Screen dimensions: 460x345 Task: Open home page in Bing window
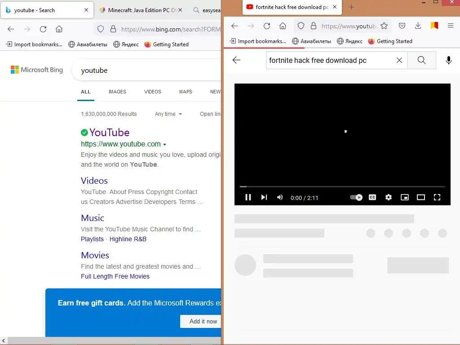(x=59, y=29)
